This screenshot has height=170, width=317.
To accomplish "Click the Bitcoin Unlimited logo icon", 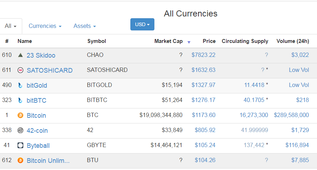I will tap(20, 160).
